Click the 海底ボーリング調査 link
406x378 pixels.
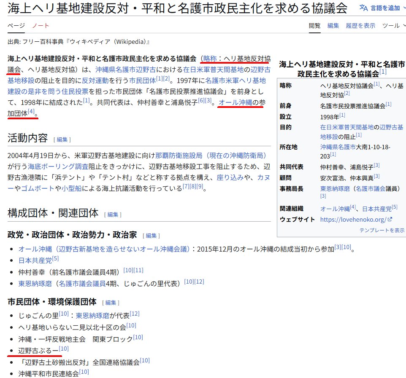click(x=58, y=166)
